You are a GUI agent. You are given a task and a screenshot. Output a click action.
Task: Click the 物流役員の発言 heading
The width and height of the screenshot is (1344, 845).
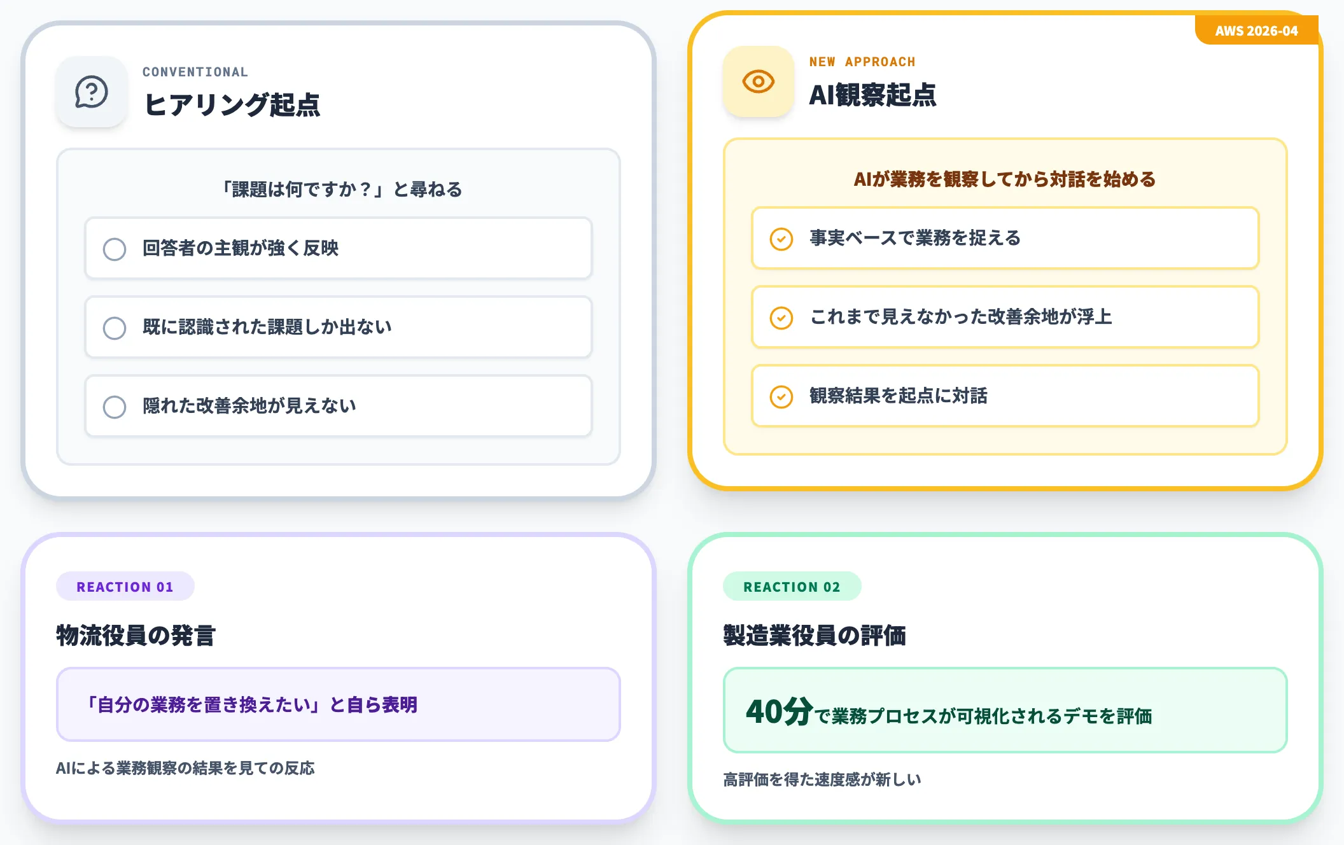click(x=136, y=635)
